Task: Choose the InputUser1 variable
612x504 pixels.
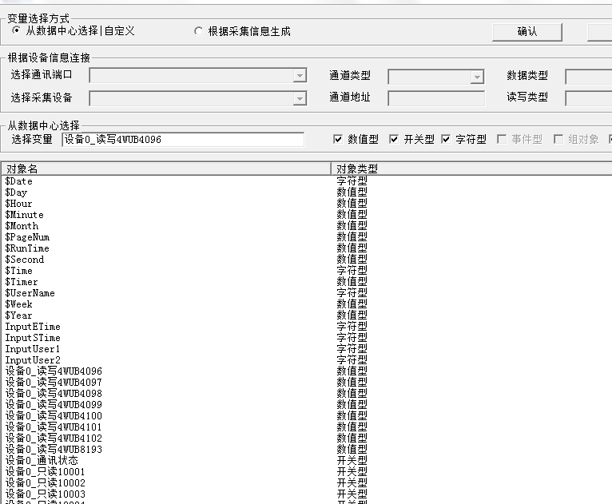Action: coord(33,349)
